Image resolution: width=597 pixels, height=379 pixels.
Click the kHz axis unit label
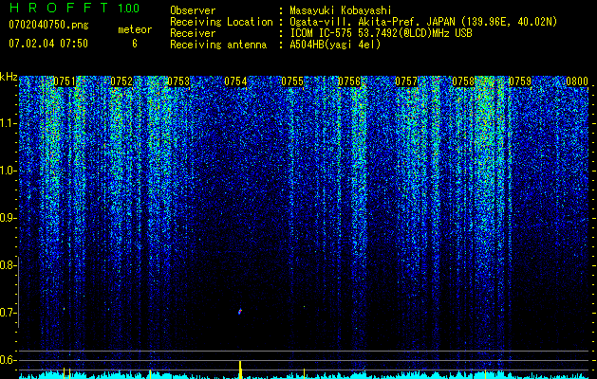click(x=9, y=77)
